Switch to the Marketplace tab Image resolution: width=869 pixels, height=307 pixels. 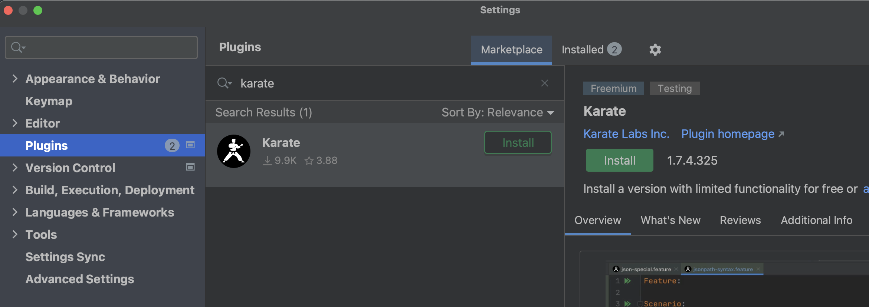512,50
